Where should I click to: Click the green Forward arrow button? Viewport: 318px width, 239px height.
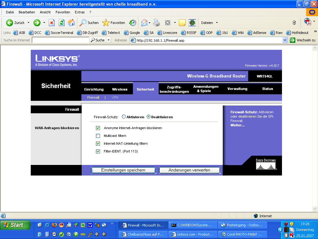coord(37,22)
